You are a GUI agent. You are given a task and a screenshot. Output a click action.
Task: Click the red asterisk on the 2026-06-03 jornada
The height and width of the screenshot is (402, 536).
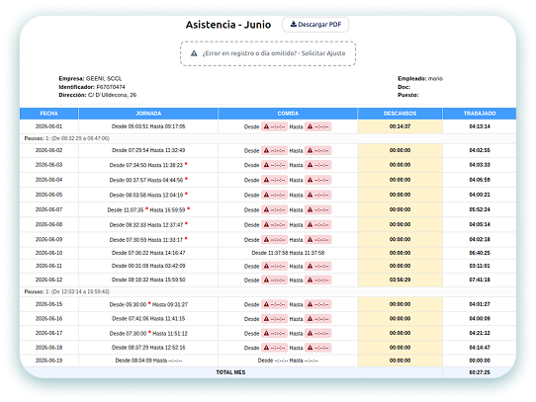click(x=186, y=164)
